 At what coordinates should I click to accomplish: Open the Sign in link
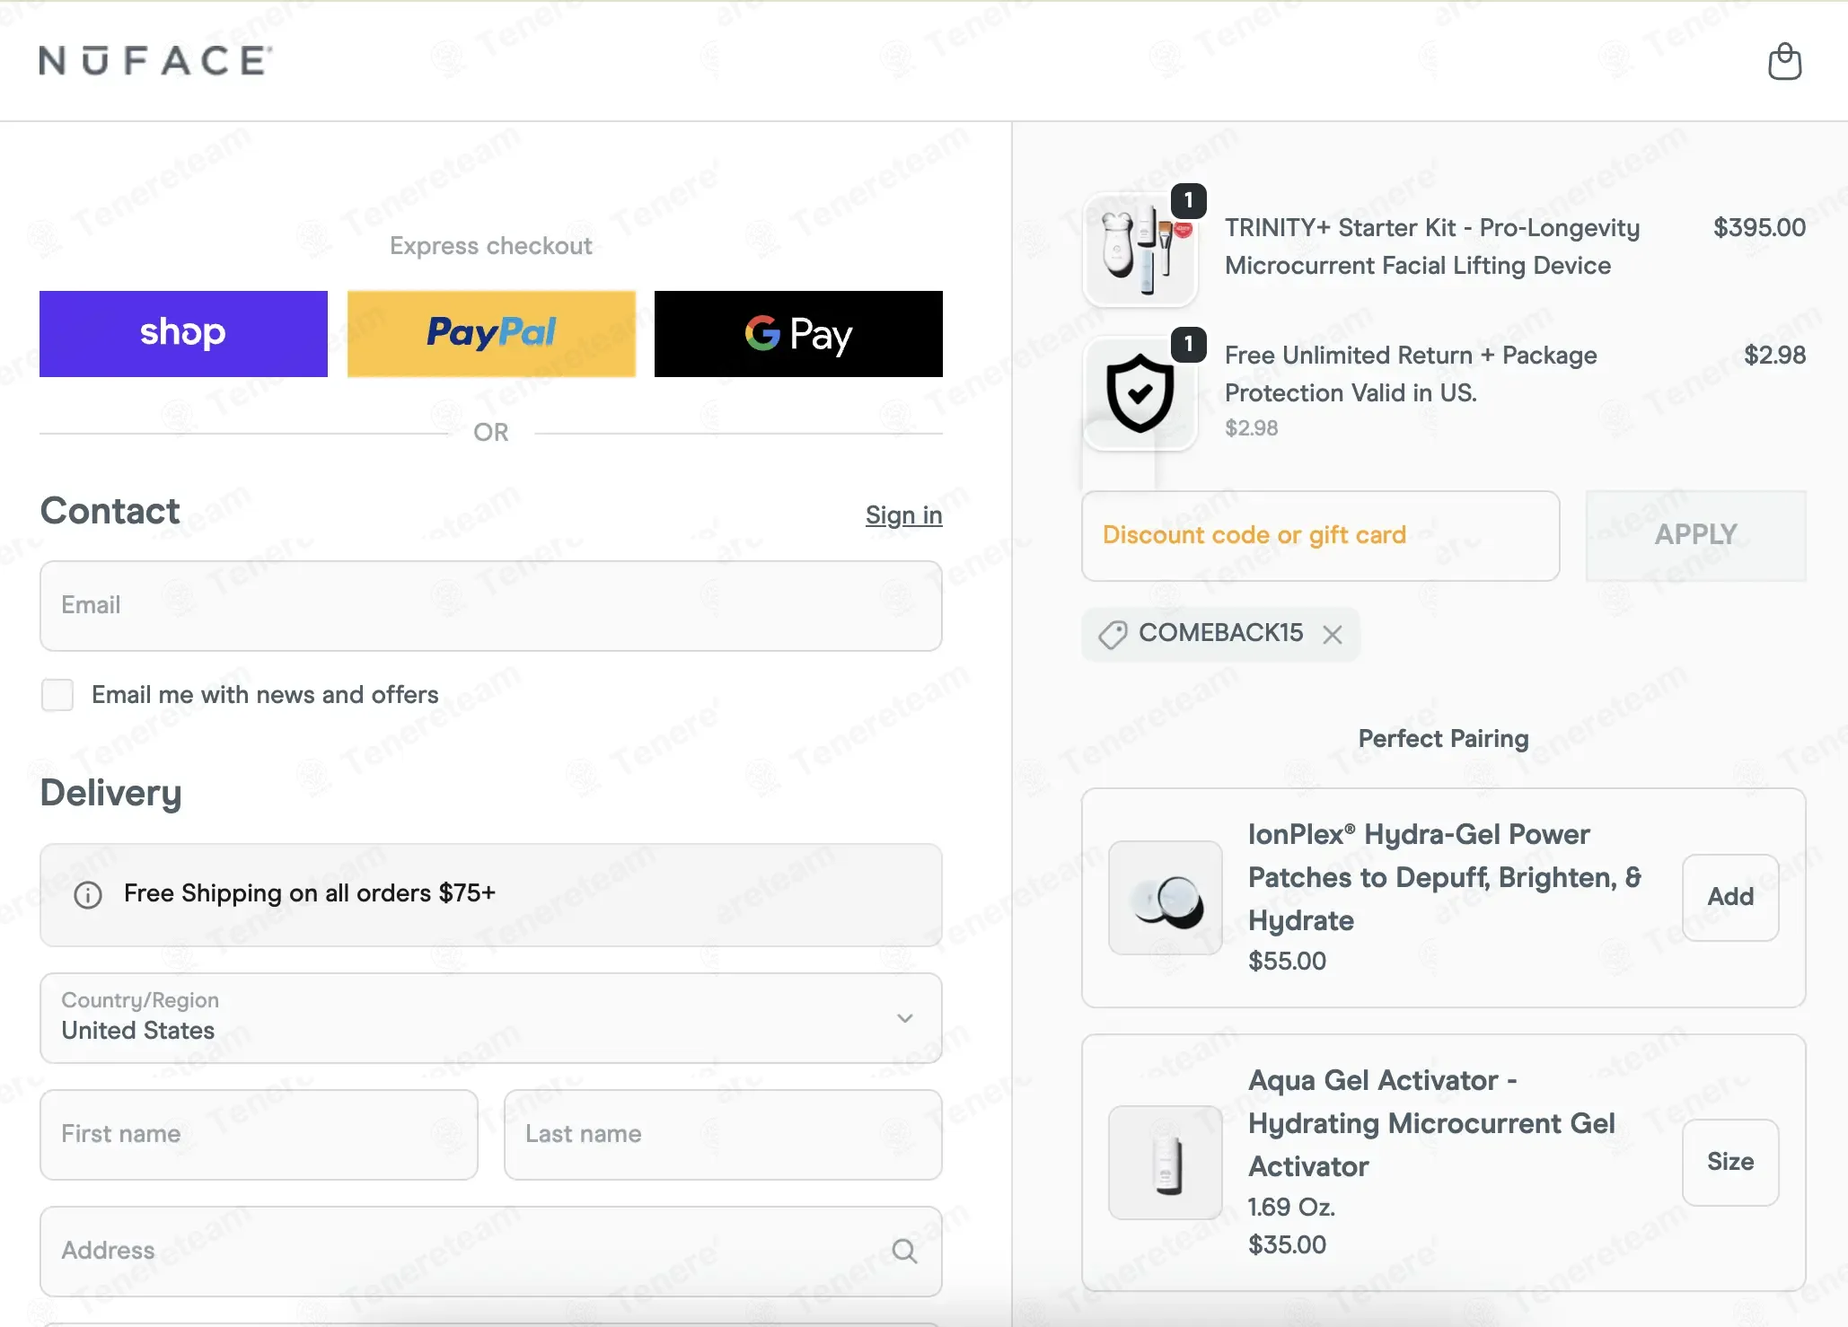tap(903, 515)
